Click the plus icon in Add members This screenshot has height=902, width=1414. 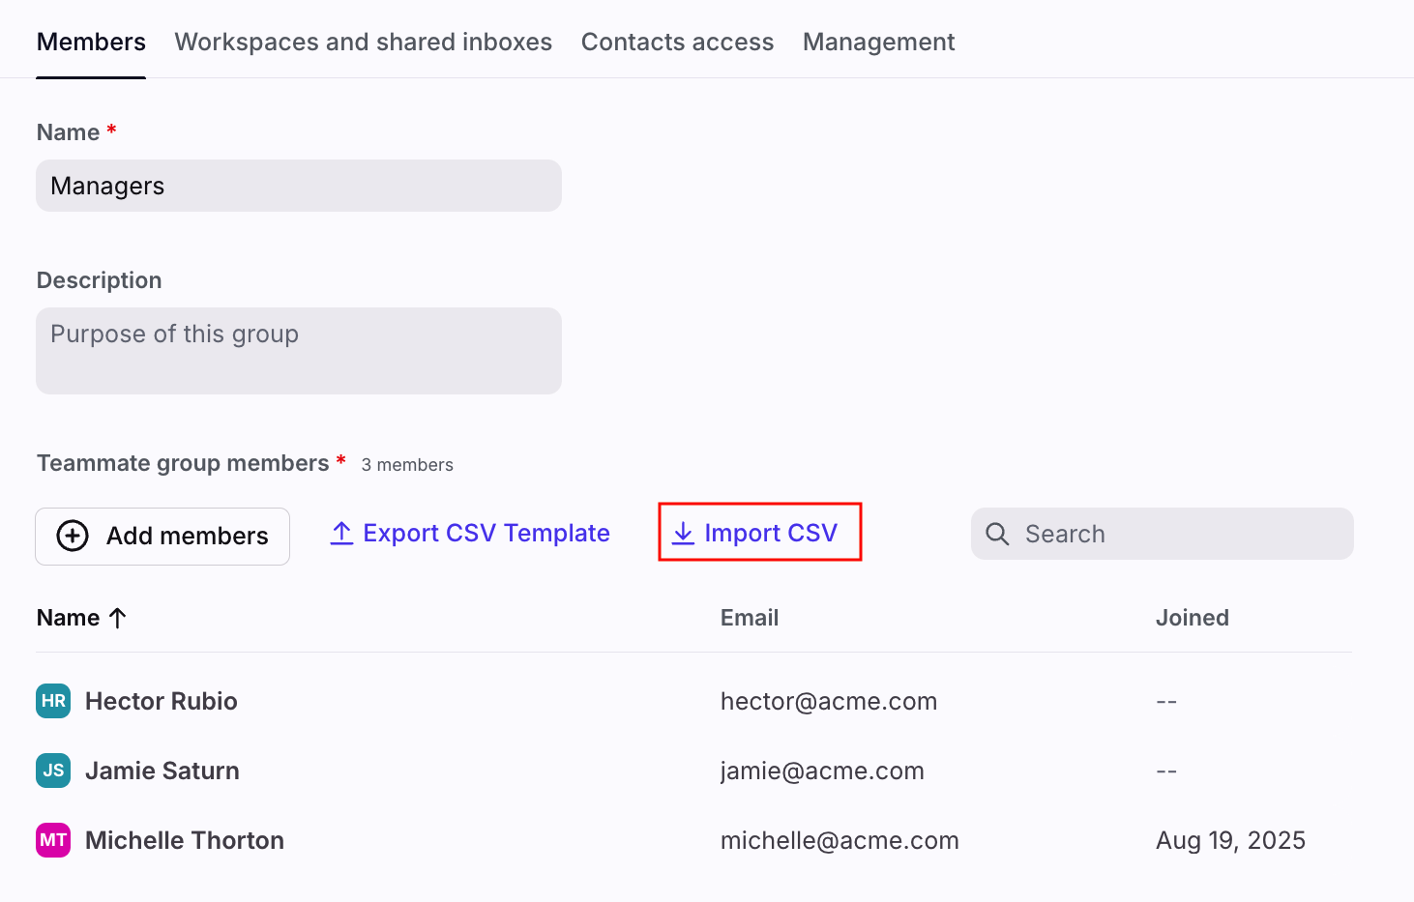coord(73,536)
